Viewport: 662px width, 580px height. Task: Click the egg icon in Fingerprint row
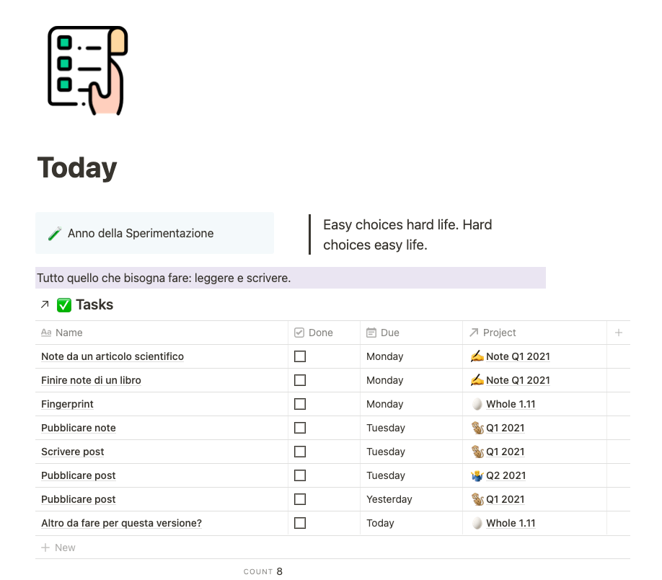477,404
